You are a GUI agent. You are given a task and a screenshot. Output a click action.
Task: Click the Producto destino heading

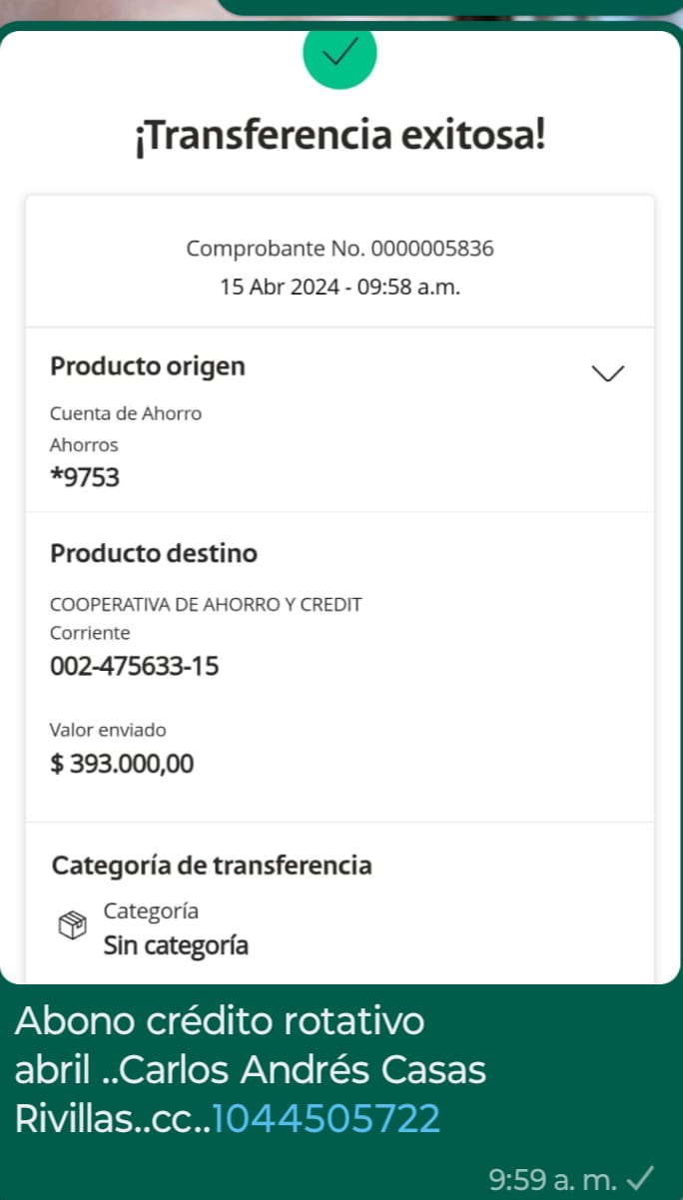tap(154, 553)
